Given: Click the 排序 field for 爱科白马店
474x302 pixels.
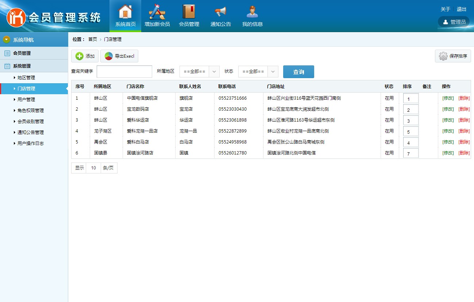Looking at the screenshot, I should 411,142.
